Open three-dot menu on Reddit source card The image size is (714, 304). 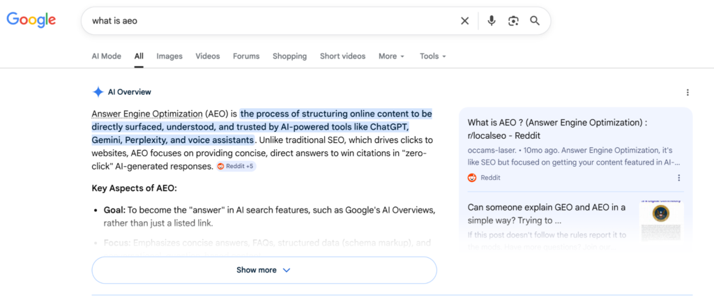(679, 178)
